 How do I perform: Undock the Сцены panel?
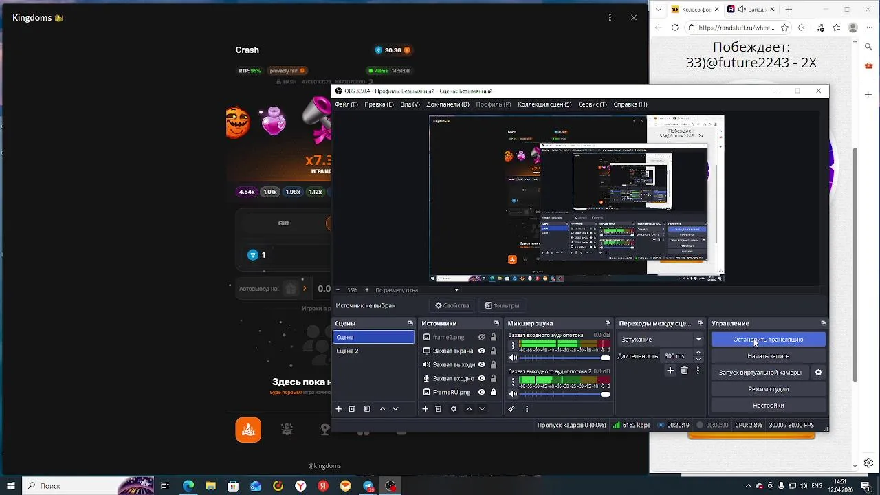click(411, 323)
